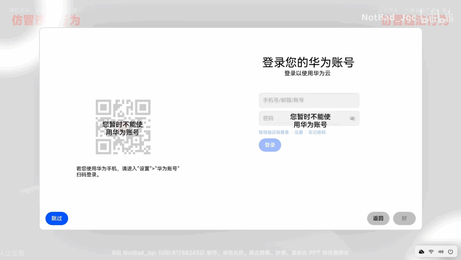Click the greyed 好 OK button
The height and width of the screenshot is (260, 461).
[404, 218]
